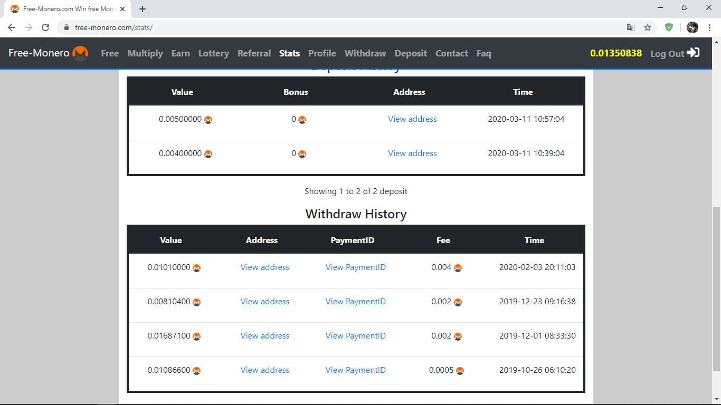Click Monero icon beside 0.01010000 withdrawal
This screenshot has height=405, width=721.
[197, 268]
